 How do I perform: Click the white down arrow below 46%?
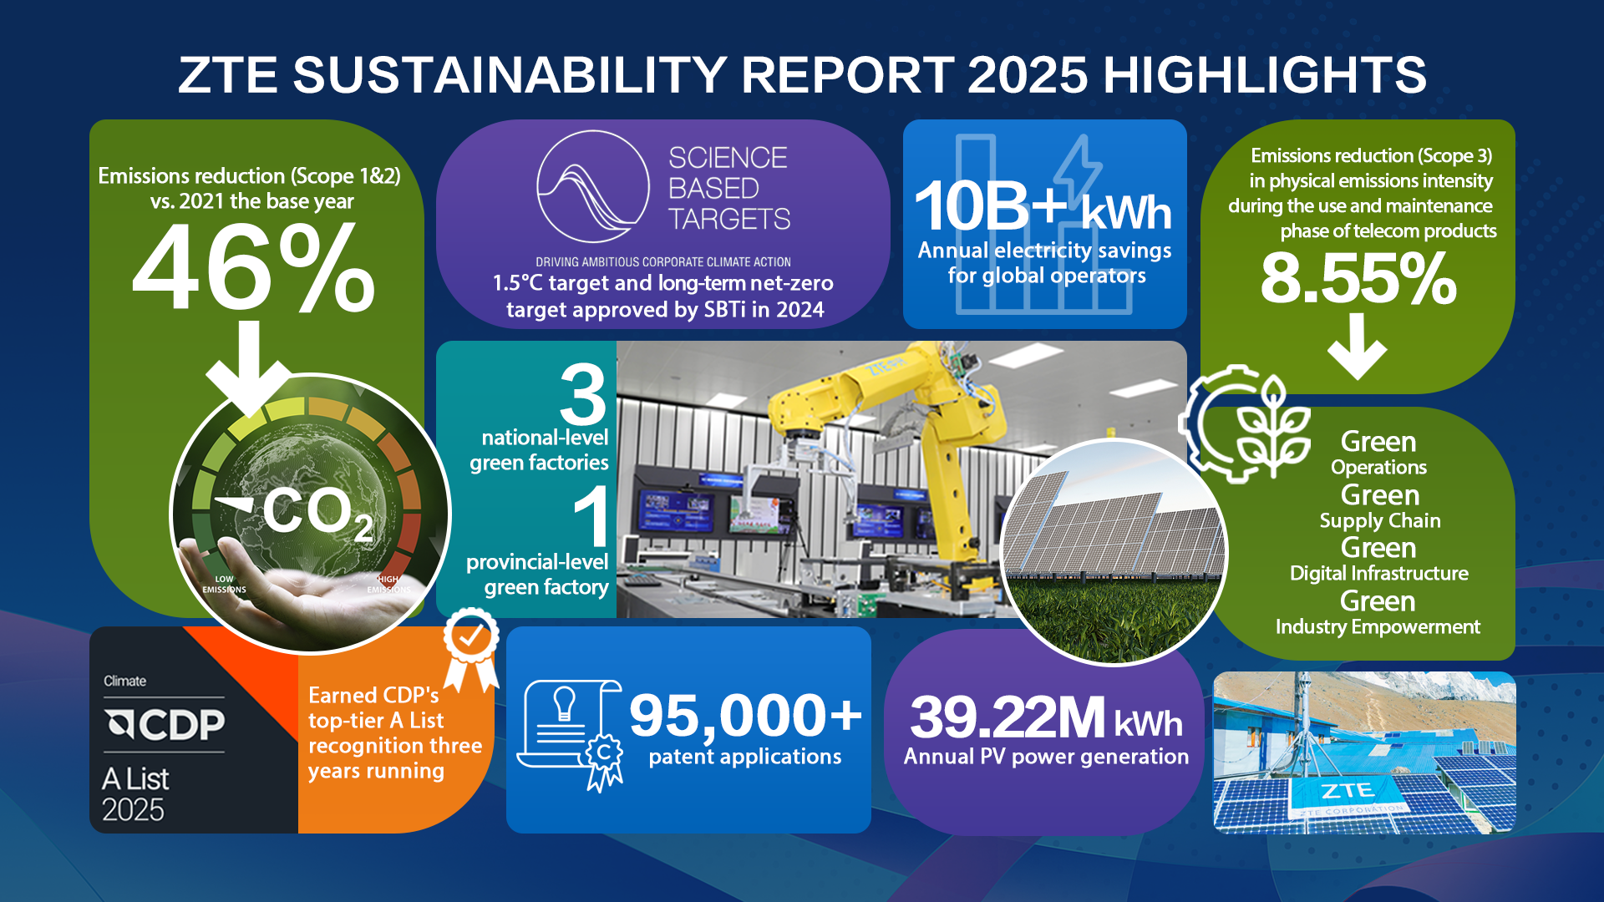click(249, 368)
